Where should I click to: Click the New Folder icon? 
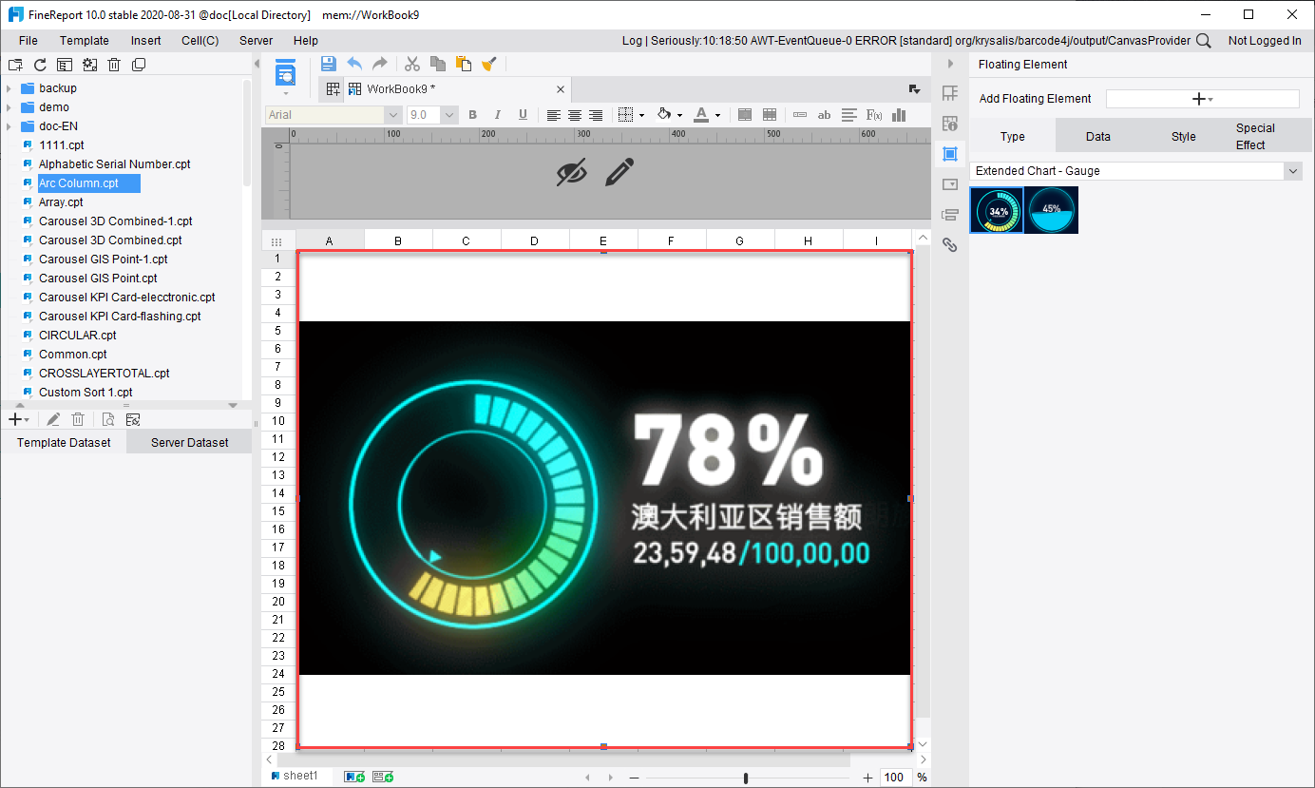[15, 65]
